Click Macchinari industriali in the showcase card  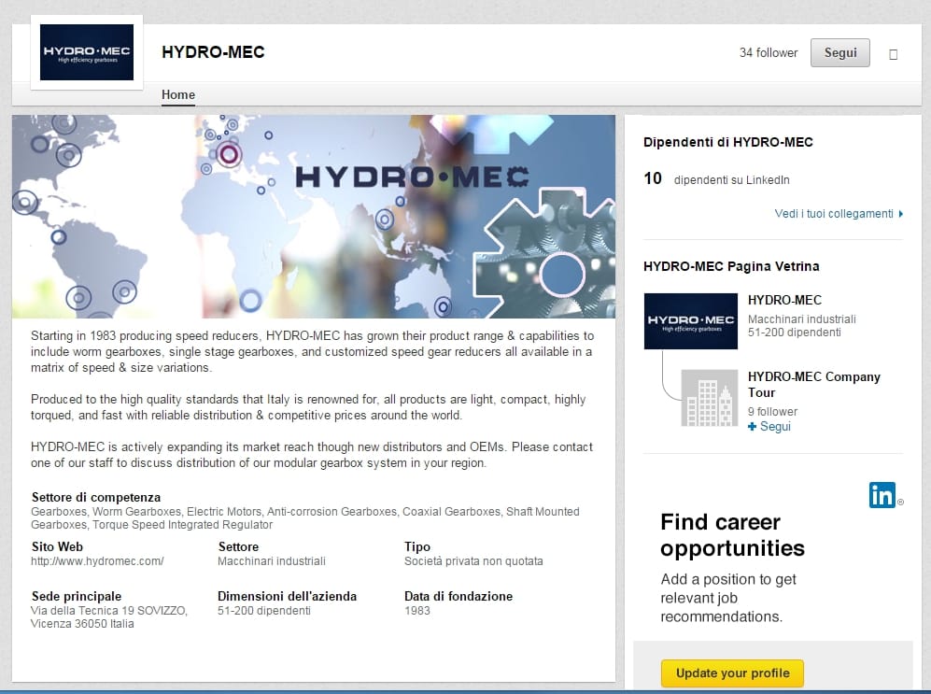coord(801,319)
